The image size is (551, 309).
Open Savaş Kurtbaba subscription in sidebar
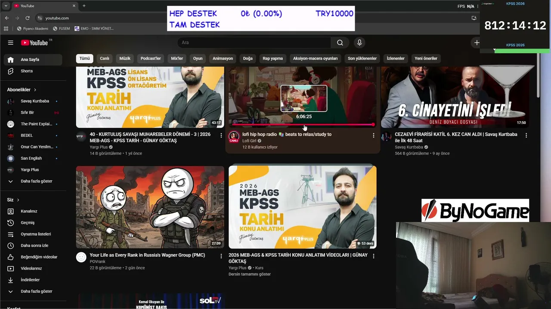pos(33,101)
